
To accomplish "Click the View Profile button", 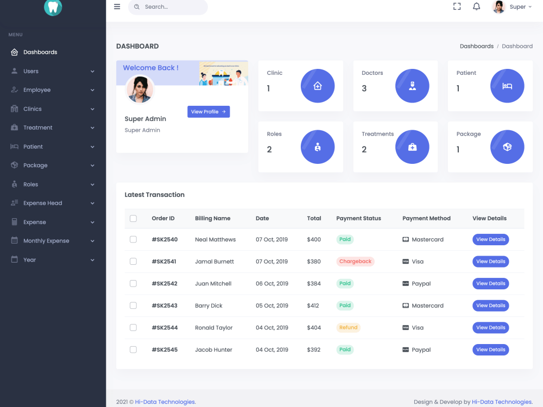I will [209, 112].
